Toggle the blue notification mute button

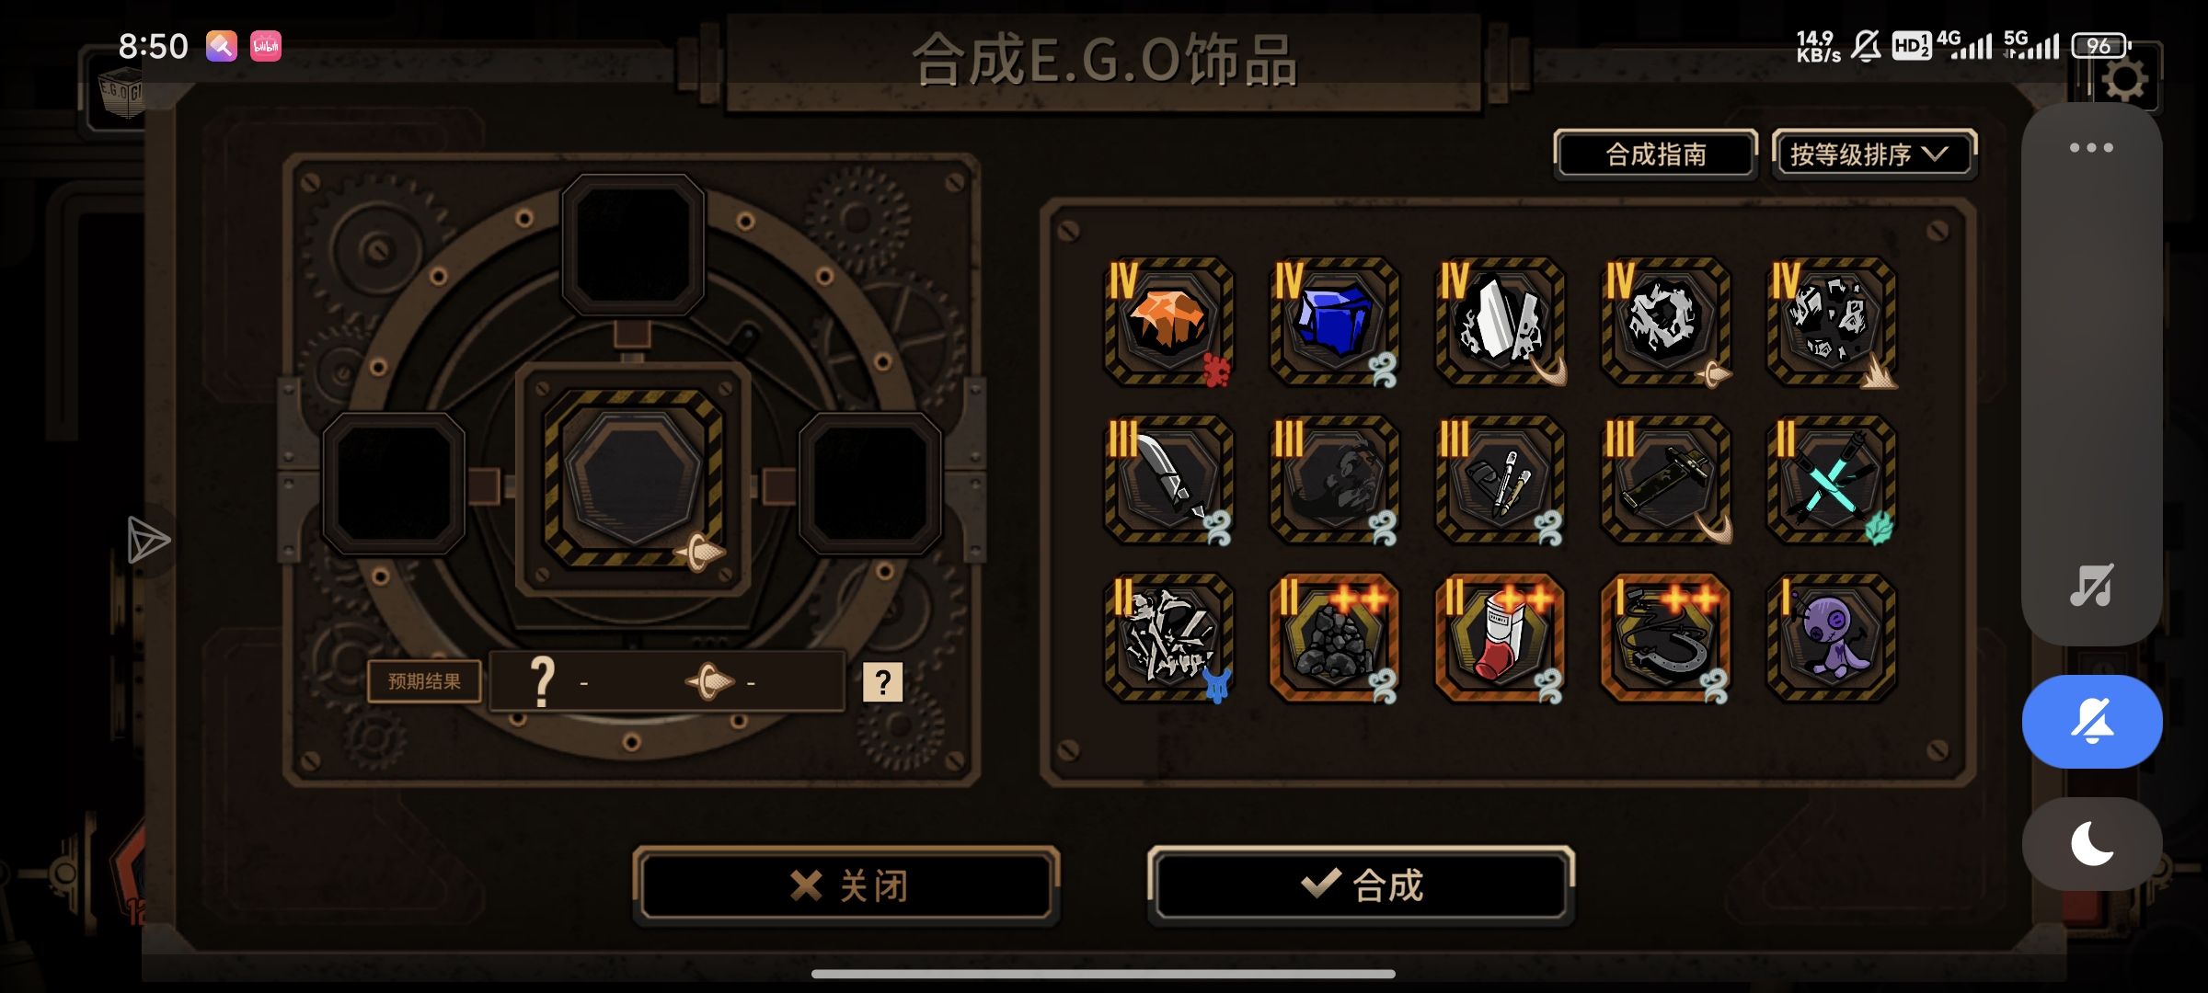tap(2092, 722)
